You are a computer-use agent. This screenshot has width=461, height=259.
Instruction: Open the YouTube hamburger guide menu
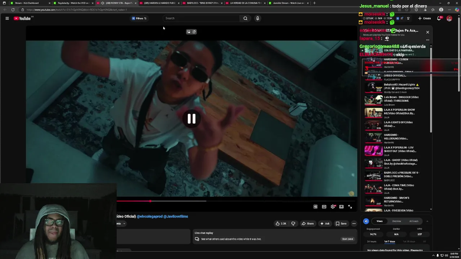click(x=7, y=18)
